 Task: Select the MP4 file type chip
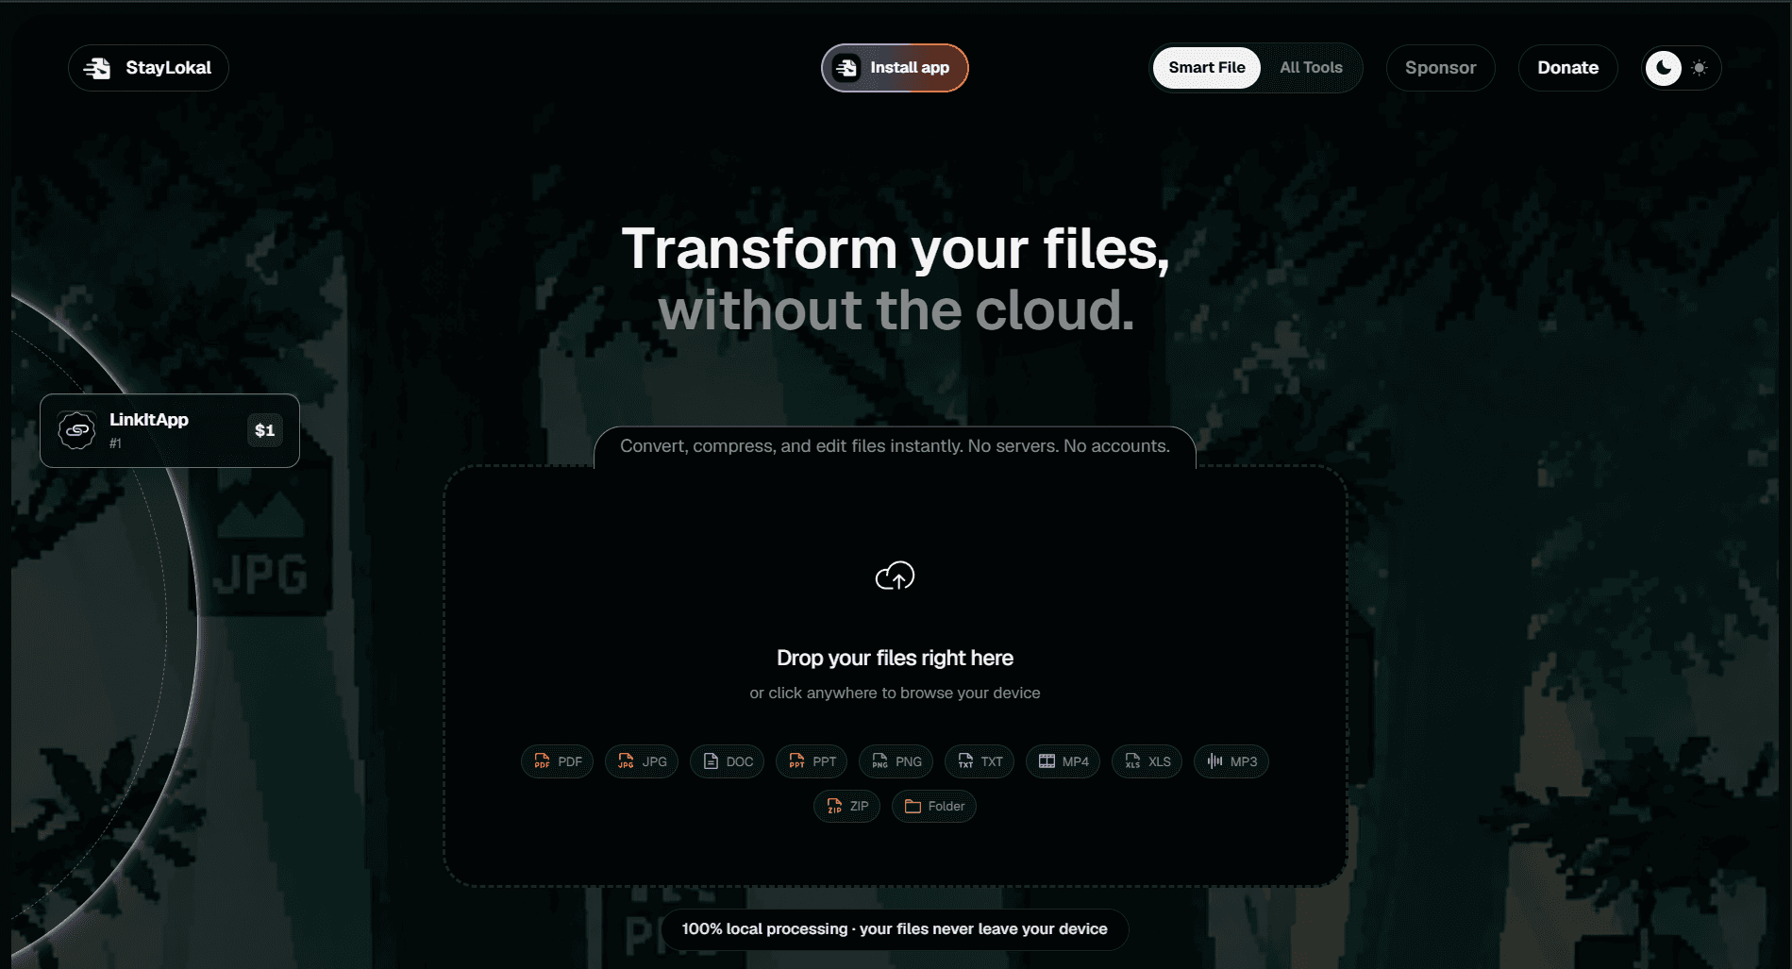click(x=1063, y=761)
